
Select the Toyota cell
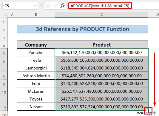coord(36,99)
